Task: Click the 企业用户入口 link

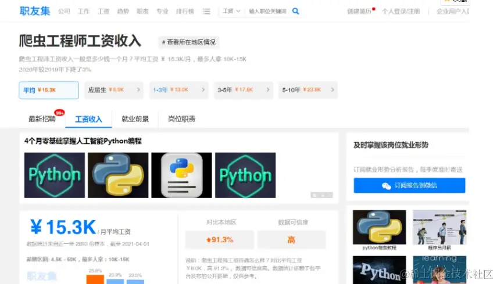Action: coord(453,12)
